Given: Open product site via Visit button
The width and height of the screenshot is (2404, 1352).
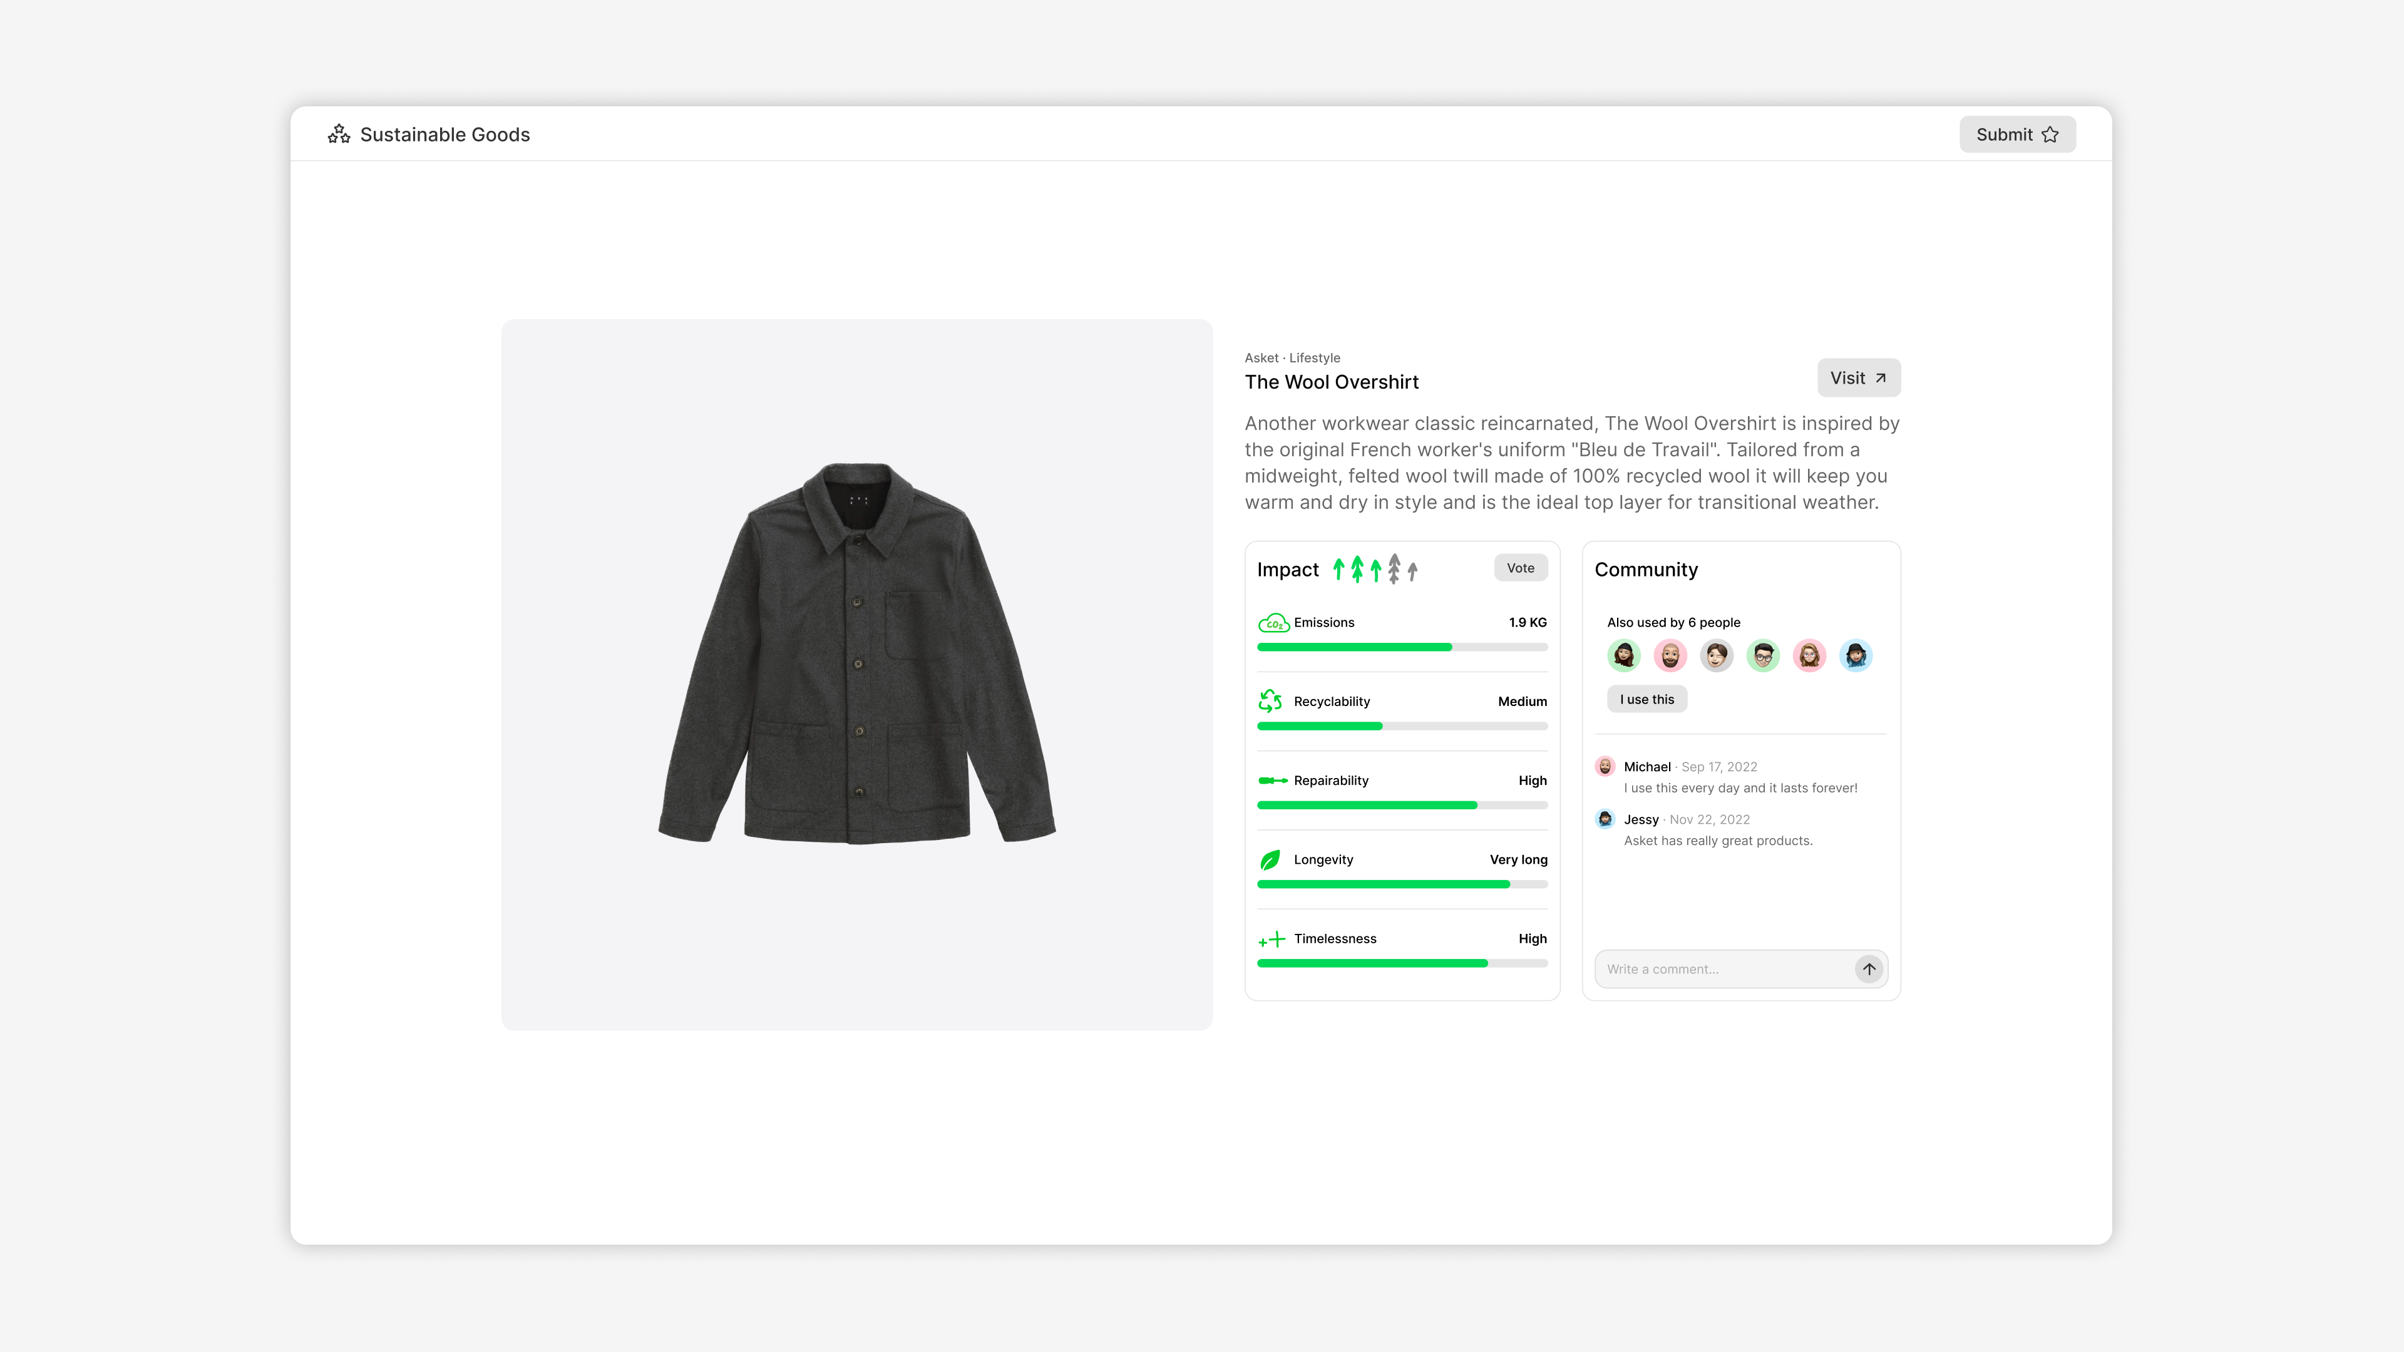Looking at the screenshot, I should pos(1858,378).
